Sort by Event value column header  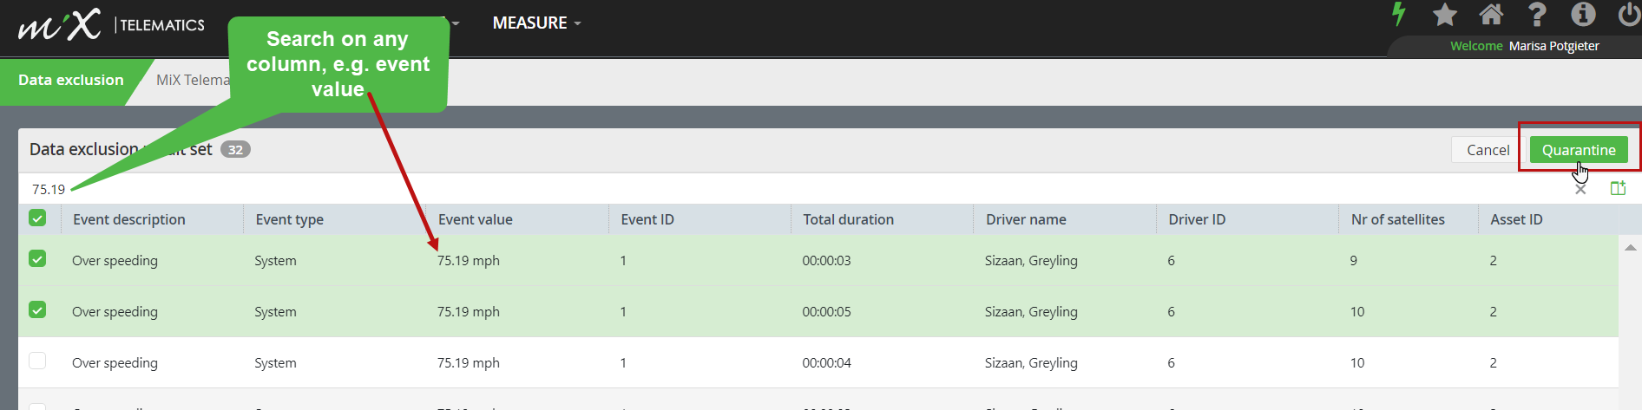pos(476,219)
